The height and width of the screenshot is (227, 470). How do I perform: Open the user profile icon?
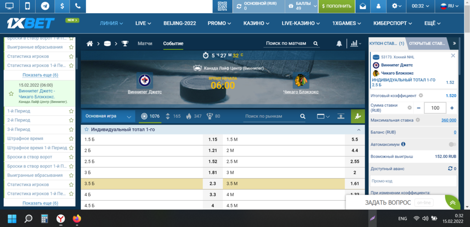pos(378,6)
